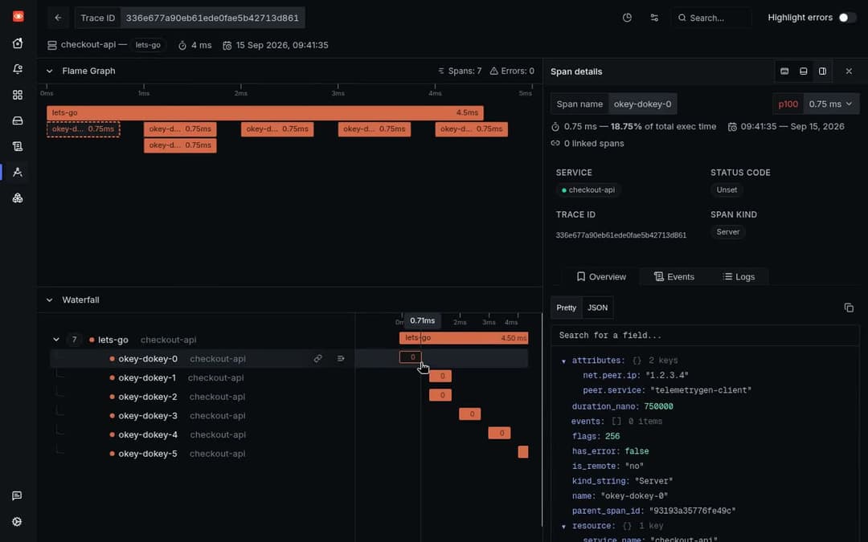Open the support chat sidebar icon

(17, 495)
